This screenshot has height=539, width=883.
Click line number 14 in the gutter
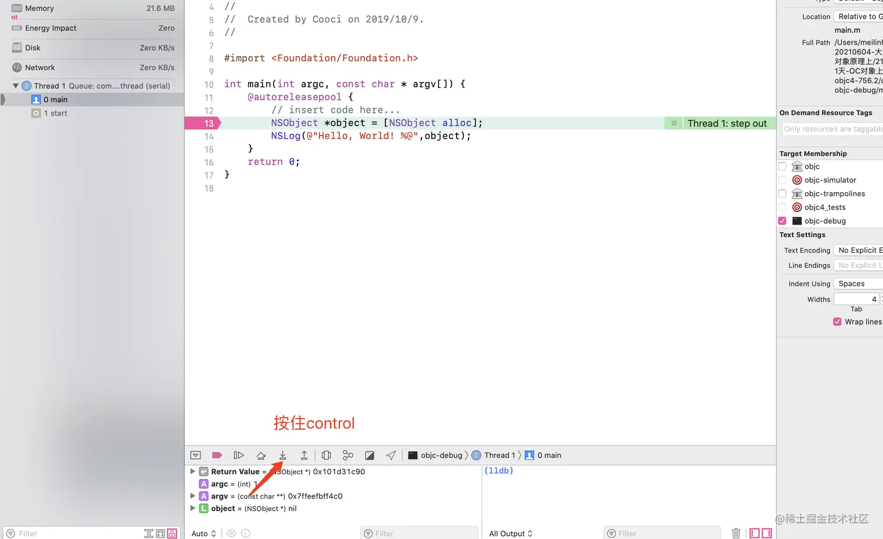coord(208,137)
